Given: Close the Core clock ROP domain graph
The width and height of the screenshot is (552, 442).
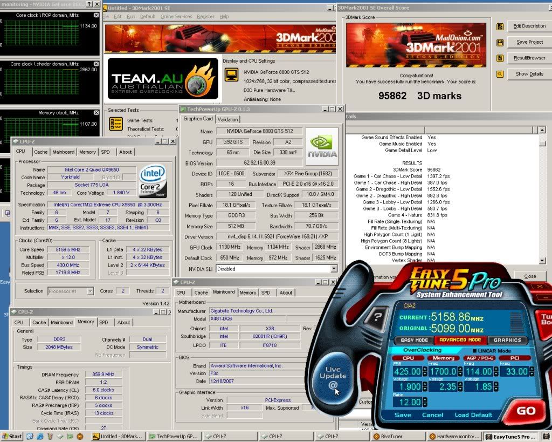Looking at the screenshot, I should [96, 15].
